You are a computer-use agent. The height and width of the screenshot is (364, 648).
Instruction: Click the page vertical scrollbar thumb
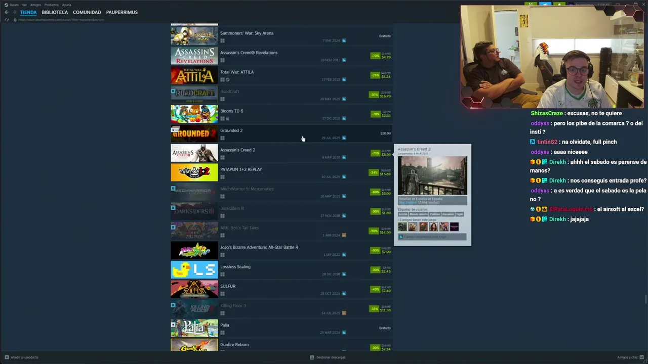pos(646,299)
